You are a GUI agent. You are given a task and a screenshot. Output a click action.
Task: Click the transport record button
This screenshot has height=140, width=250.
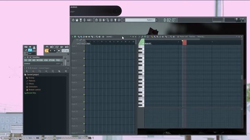click(x=59, y=51)
